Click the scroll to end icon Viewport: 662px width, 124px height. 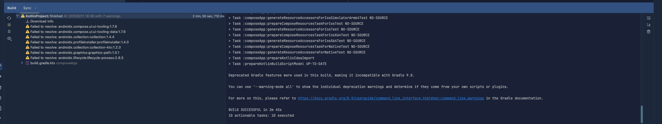pos(649,25)
